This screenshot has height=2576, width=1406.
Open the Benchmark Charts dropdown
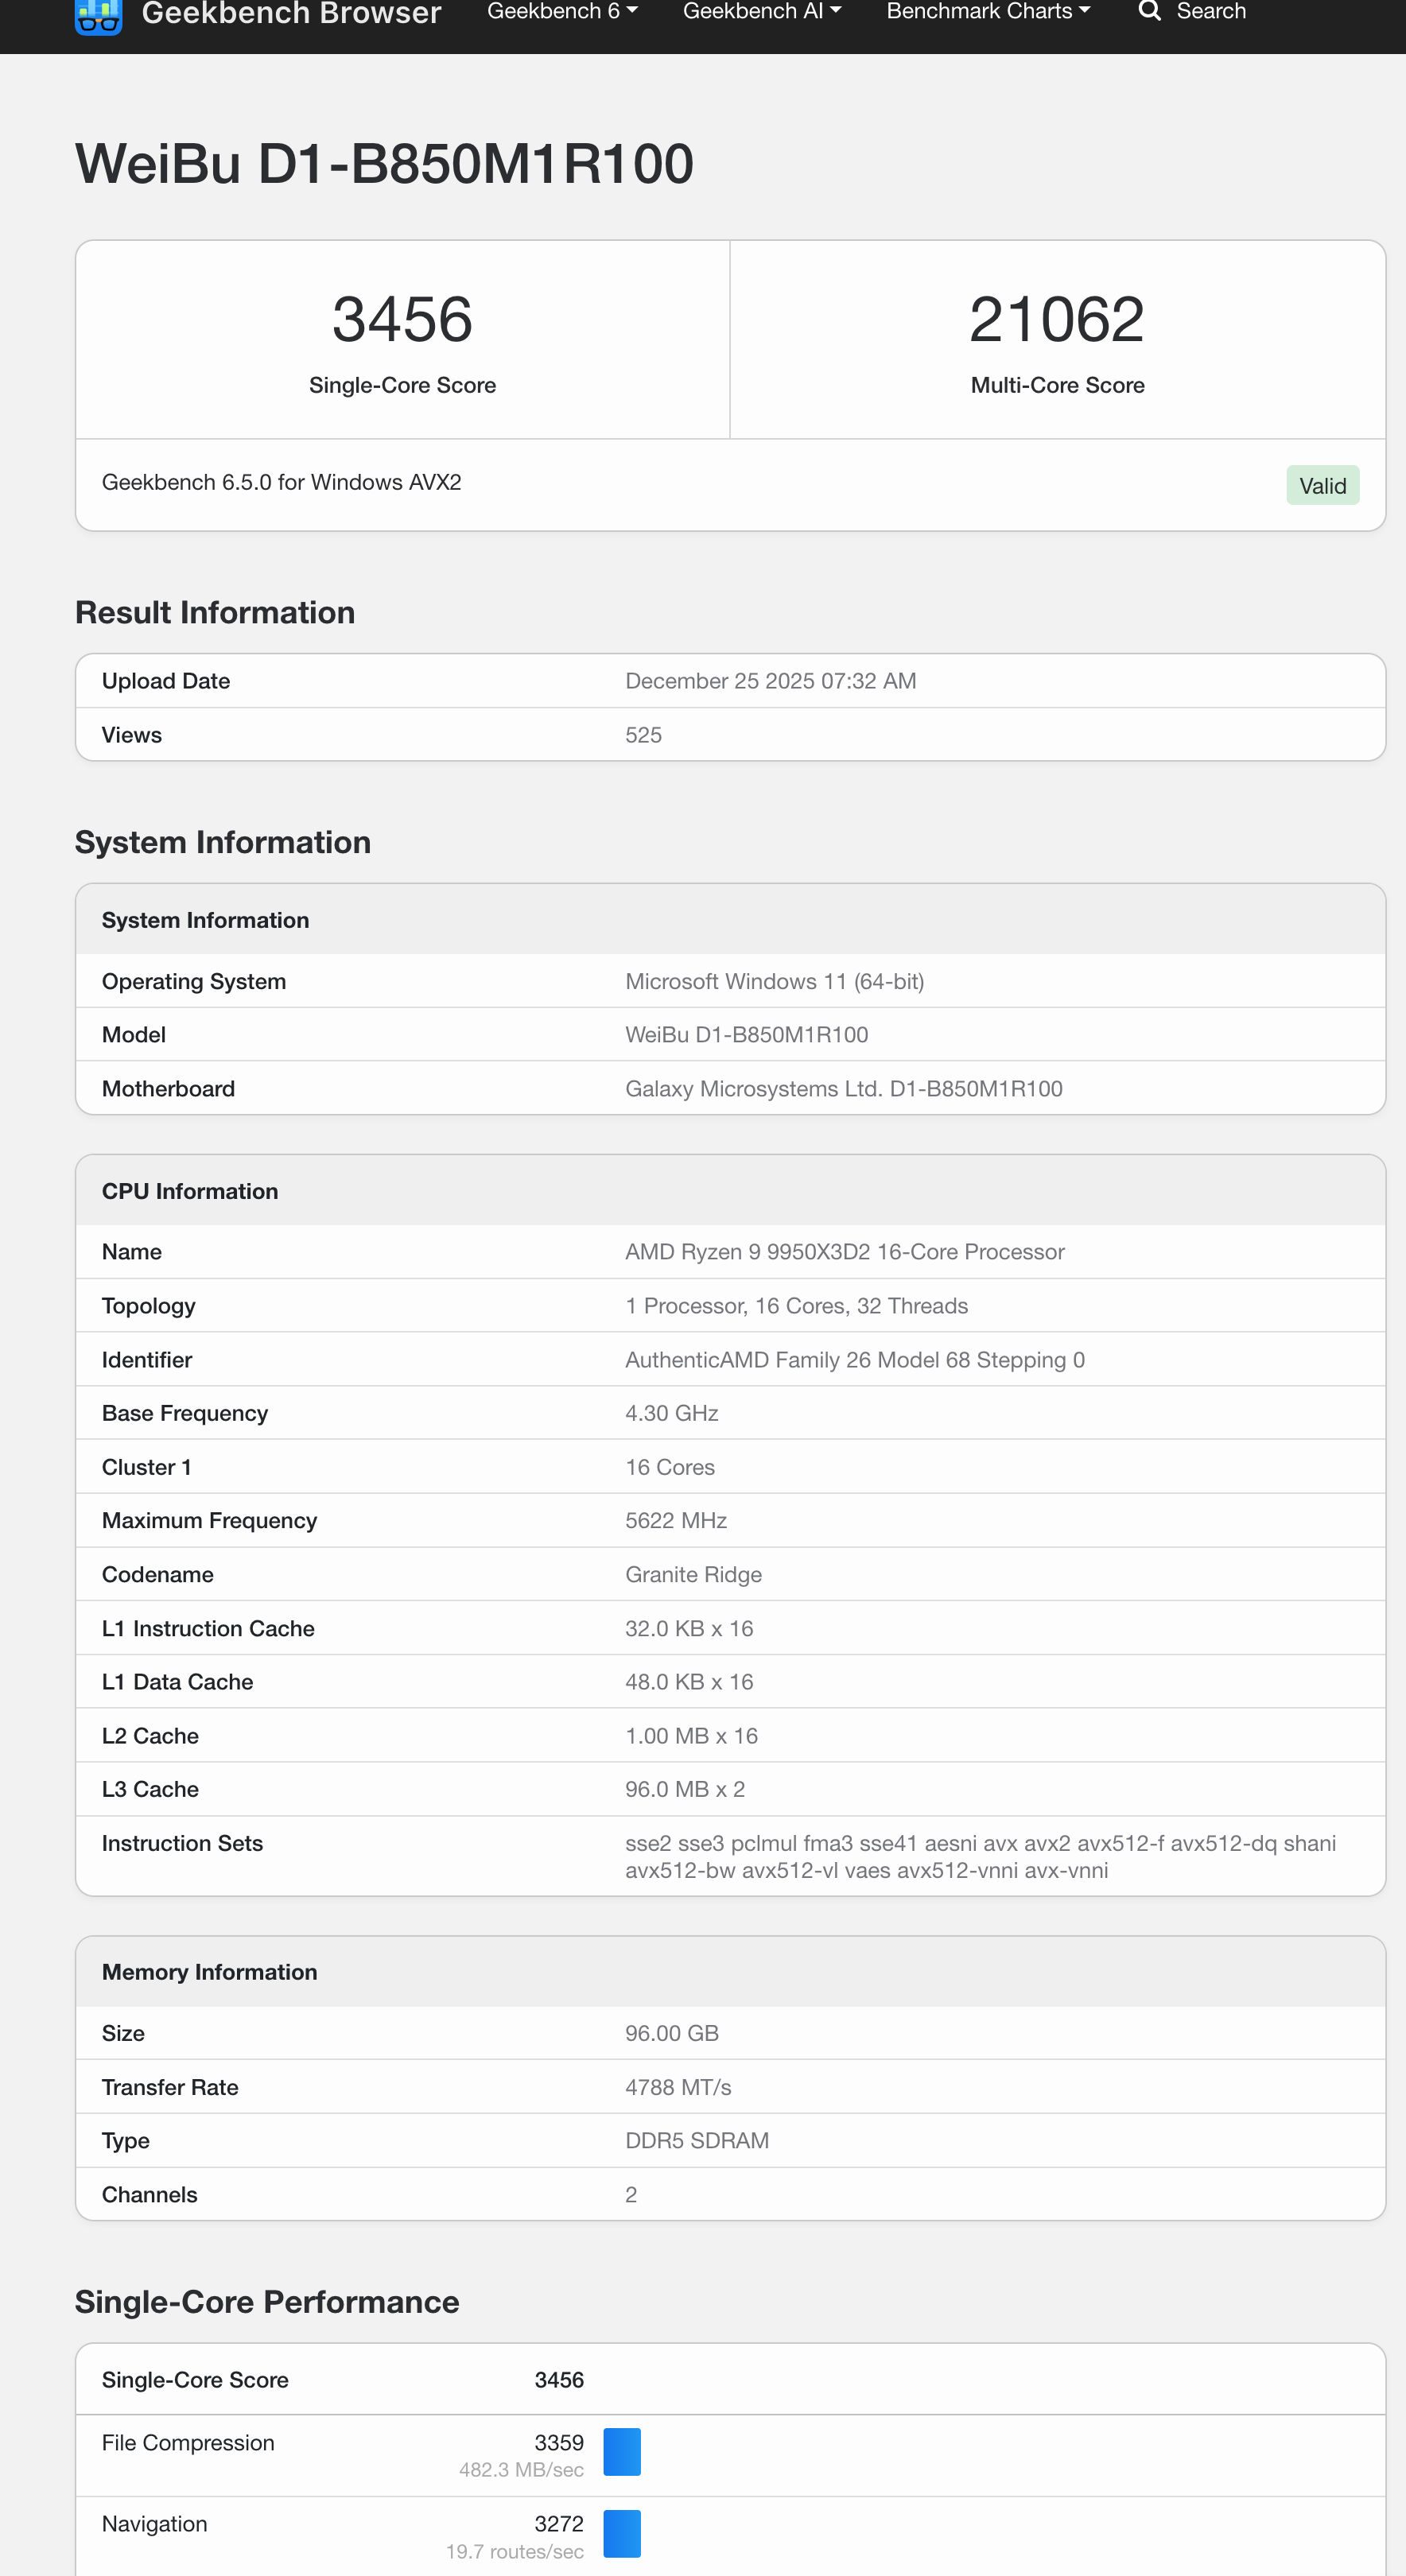(x=988, y=11)
